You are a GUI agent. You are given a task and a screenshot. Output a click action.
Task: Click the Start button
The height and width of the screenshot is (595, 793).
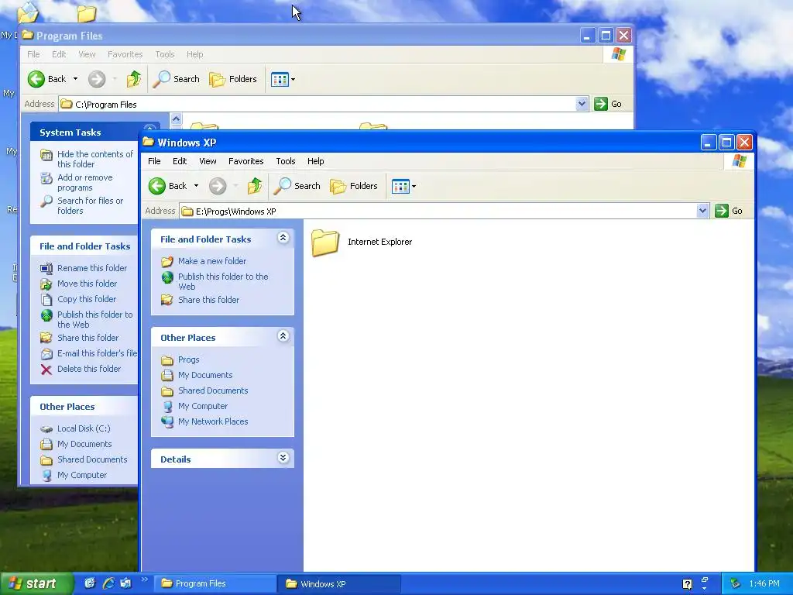point(36,583)
